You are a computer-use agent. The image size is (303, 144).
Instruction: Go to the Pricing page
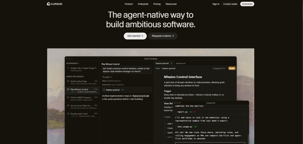157,4
